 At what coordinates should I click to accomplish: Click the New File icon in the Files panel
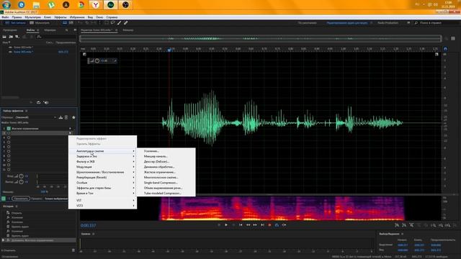coord(17,37)
